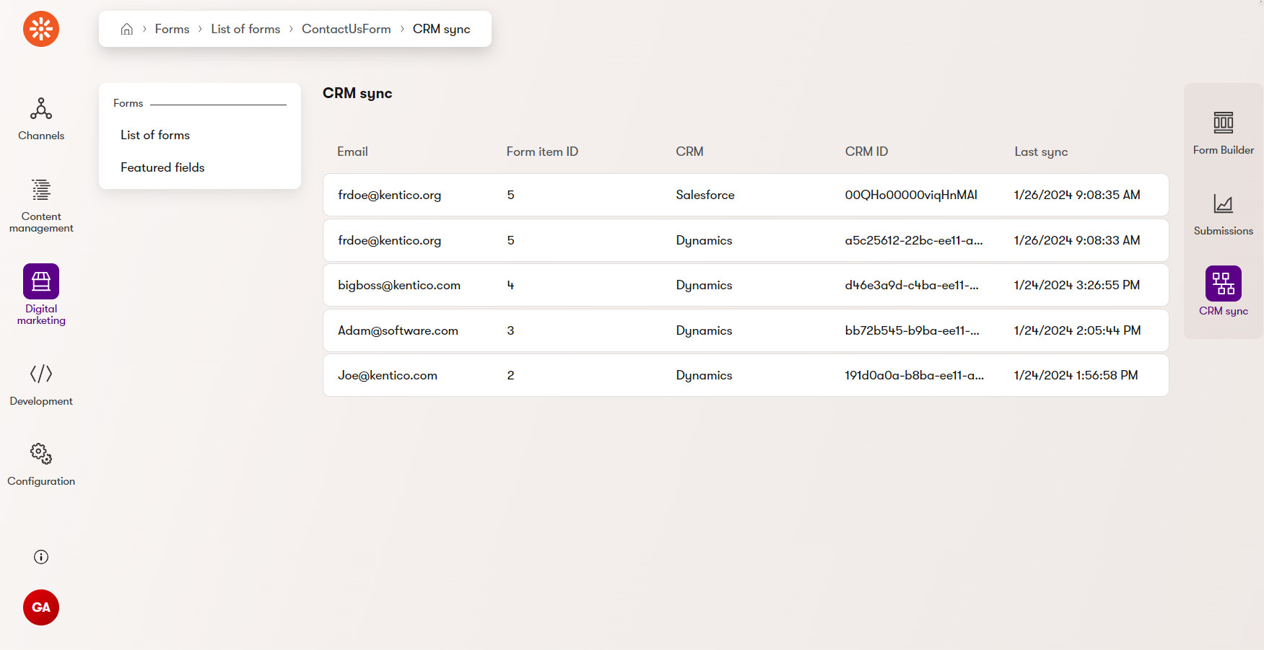The image size is (1264, 650).
Task: Open the Configuration gears icon
Action: point(41,454)
